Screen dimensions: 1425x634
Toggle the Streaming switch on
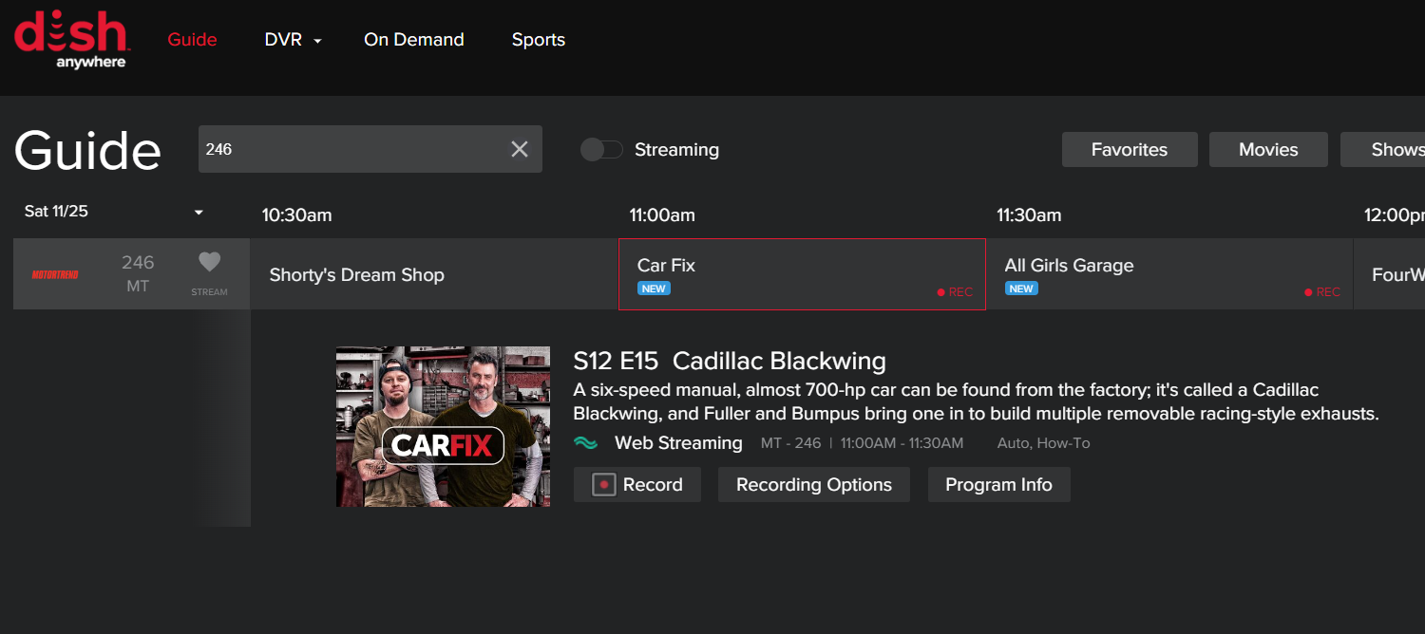[601, 150]
